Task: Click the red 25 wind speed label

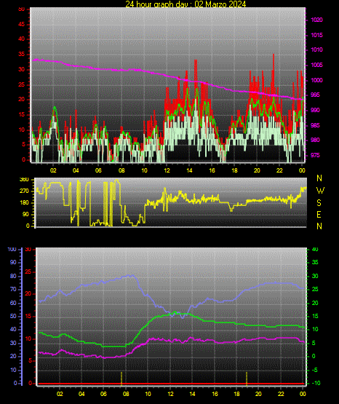Action: 22,84
